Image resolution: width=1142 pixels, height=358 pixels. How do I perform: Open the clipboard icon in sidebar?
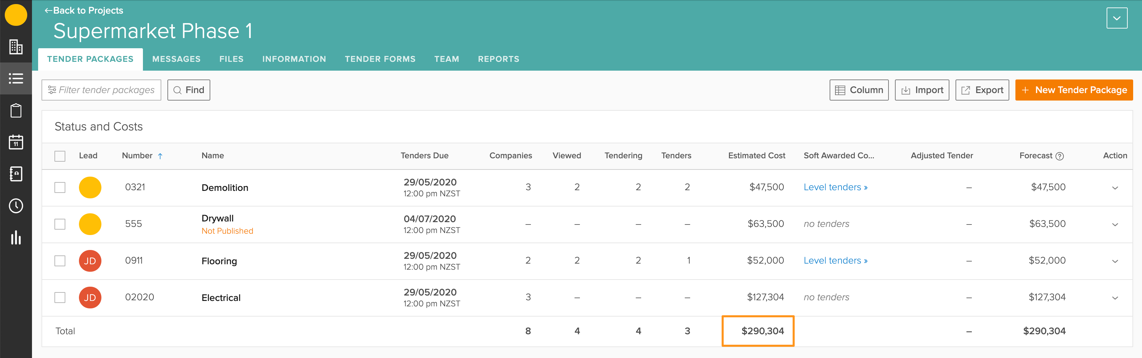coord(16,110)
